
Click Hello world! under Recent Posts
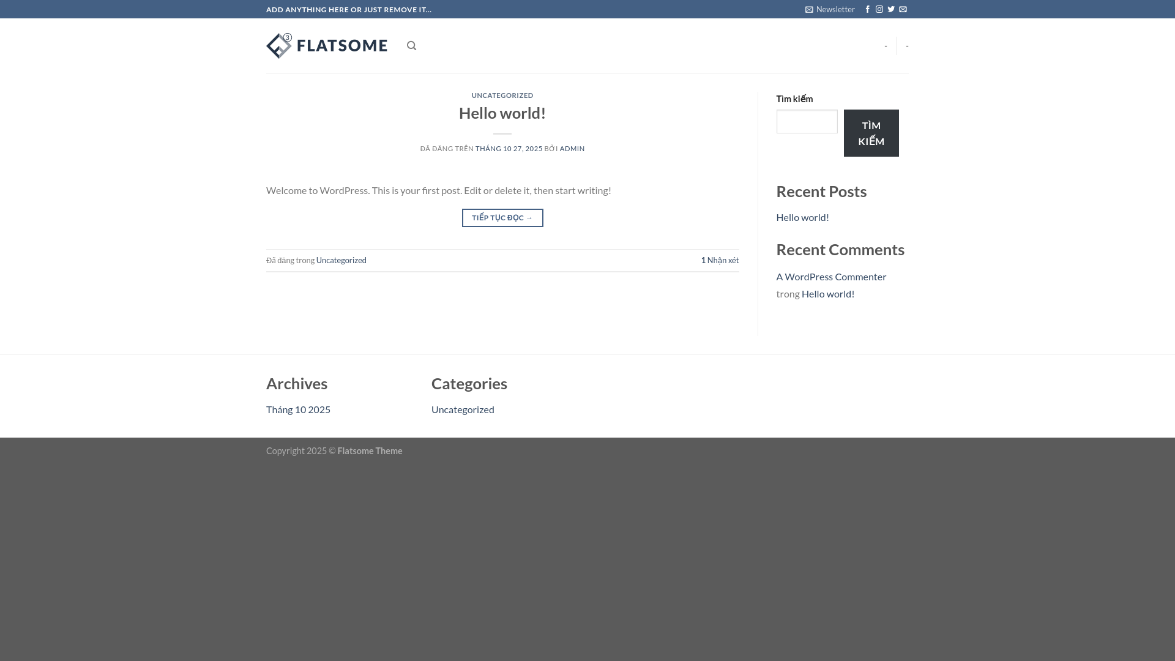click(x=802, y=217)
